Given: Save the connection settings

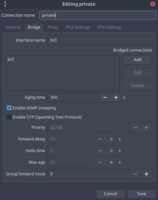Looking at the screenshot, I should [141, 194].
